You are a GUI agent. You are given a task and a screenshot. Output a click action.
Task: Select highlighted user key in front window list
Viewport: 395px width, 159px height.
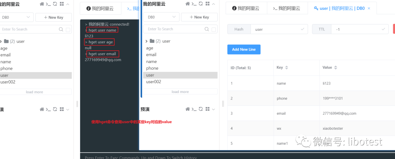(180, 75)
